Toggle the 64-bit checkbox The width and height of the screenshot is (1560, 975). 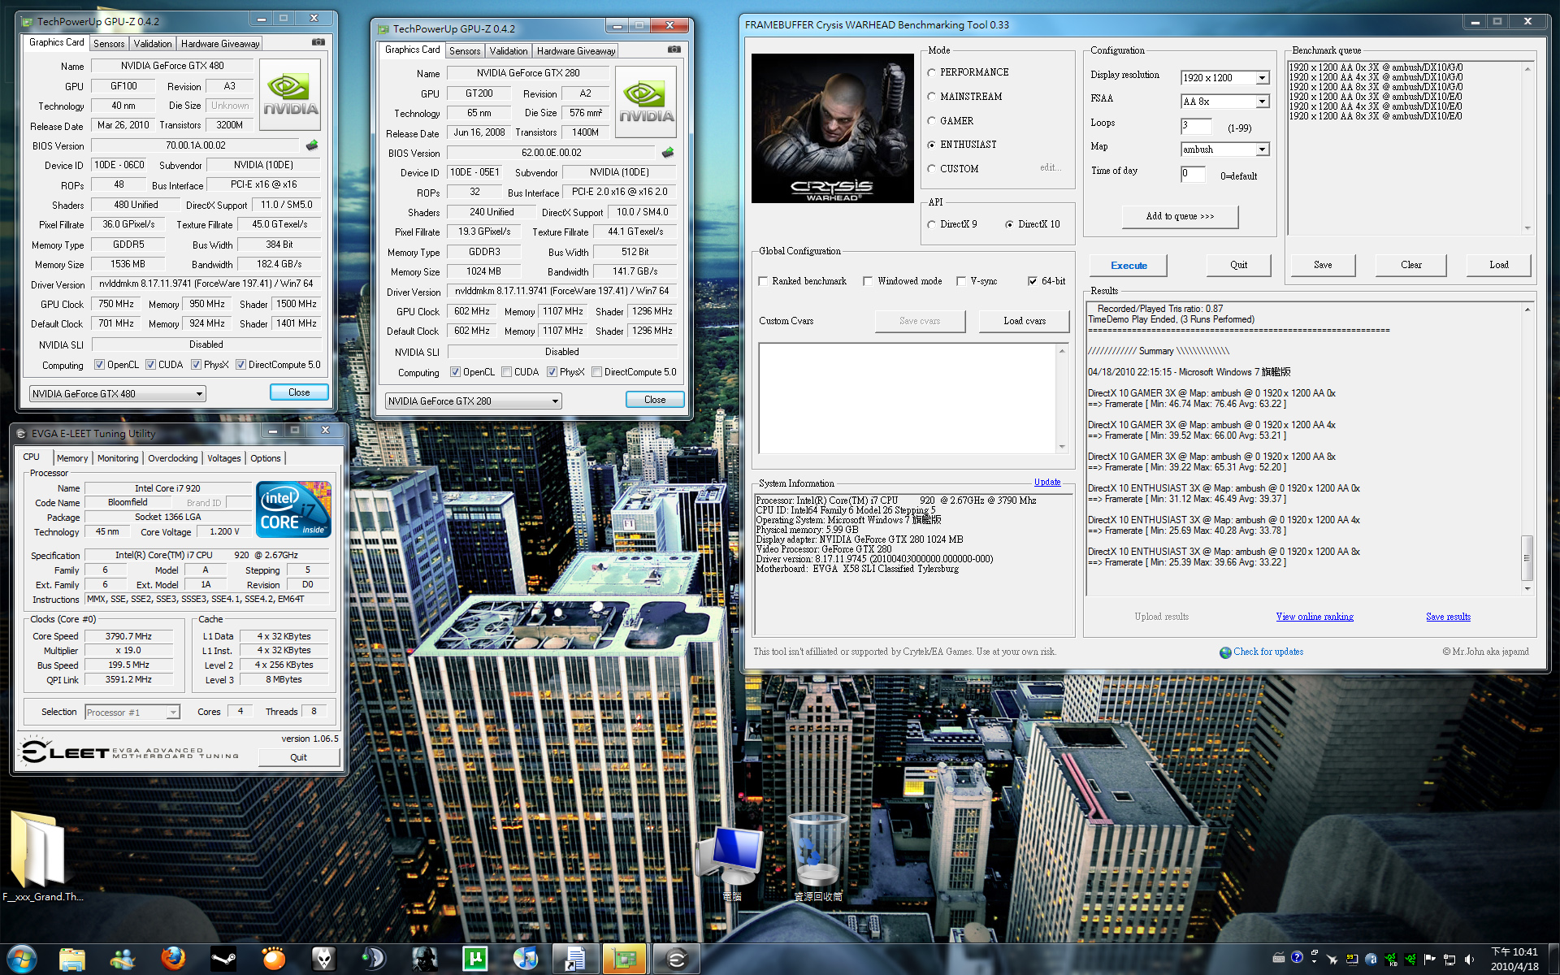coord(1033,281)
